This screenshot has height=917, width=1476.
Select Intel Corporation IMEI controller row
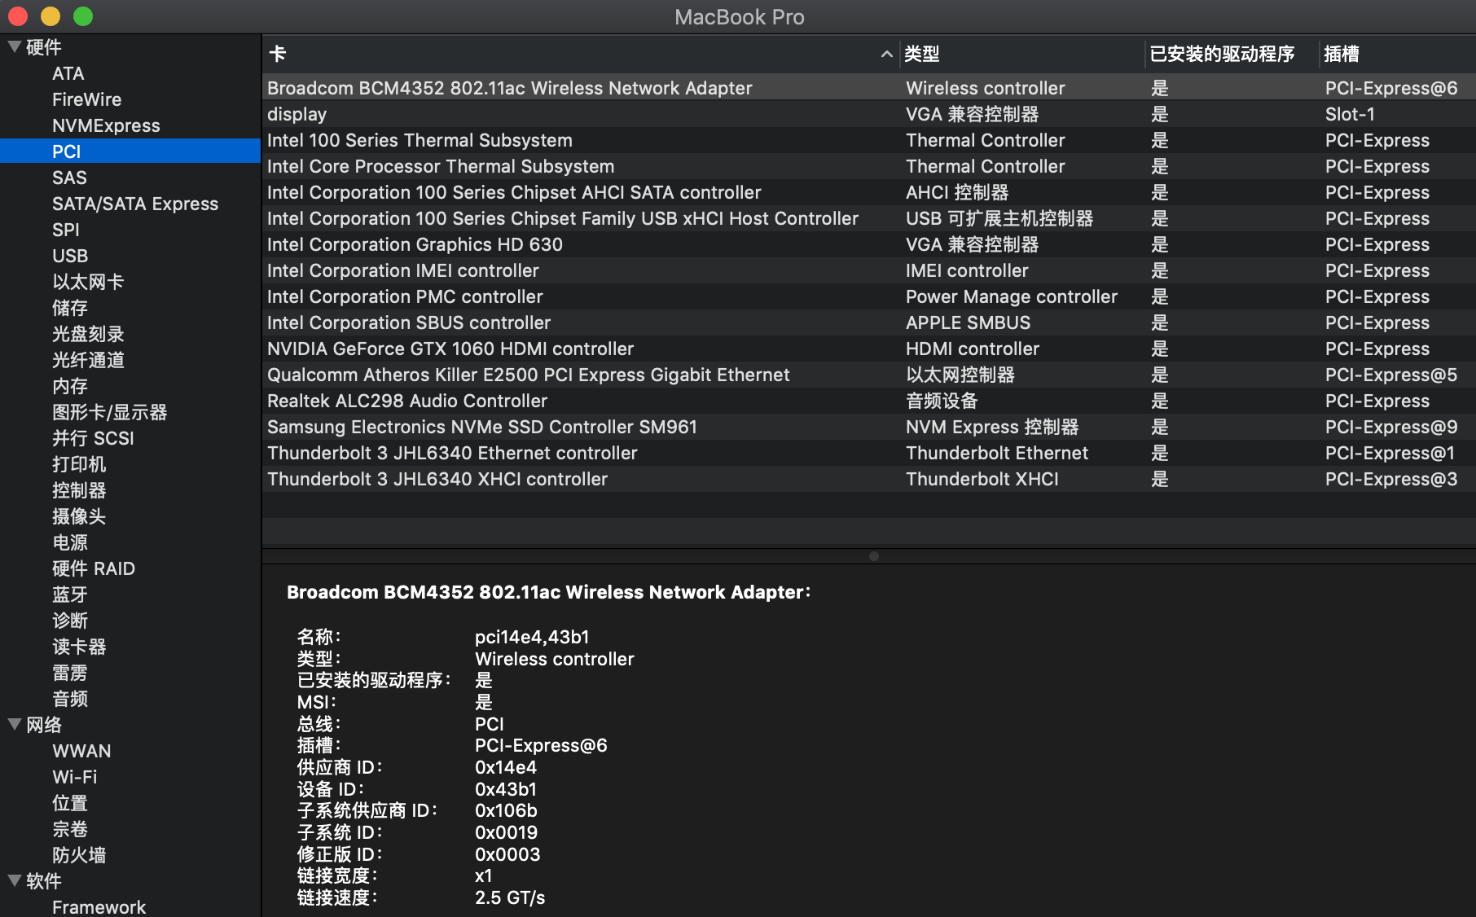pyautogui.click(x=869, y=270)
